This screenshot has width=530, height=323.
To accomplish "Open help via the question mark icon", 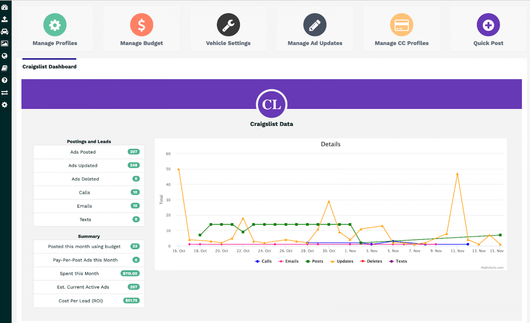I will coord(4,80).
